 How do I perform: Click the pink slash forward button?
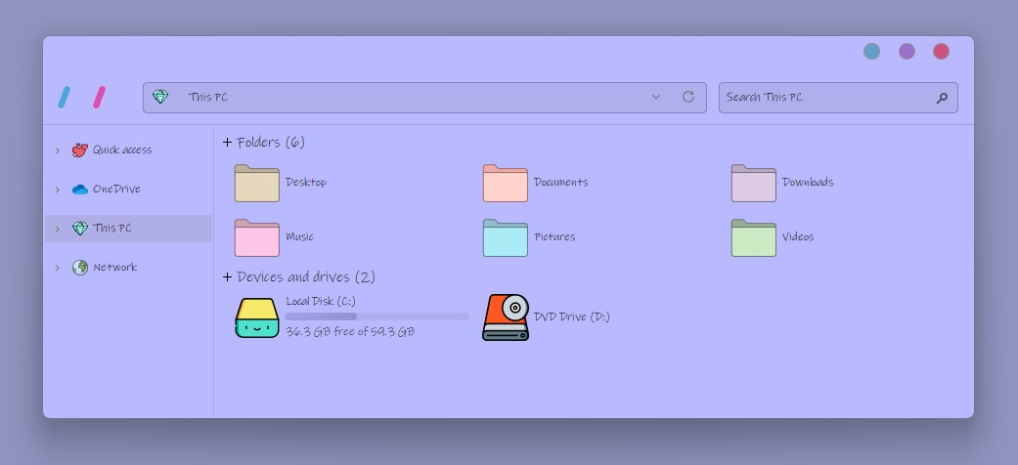[x=99, y=98]
